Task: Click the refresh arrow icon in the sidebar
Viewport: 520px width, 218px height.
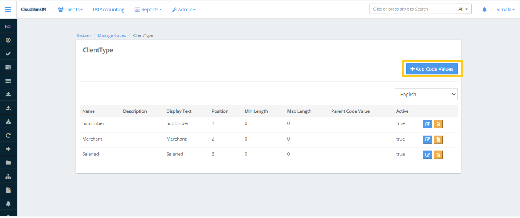Action: pos(8,135)
